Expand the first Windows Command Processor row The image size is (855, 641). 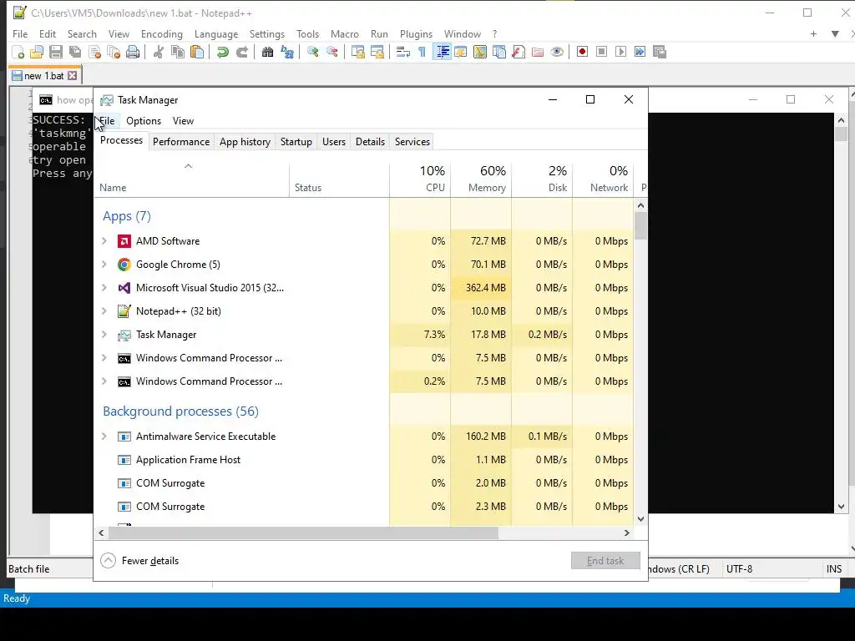tap(104, 358)
